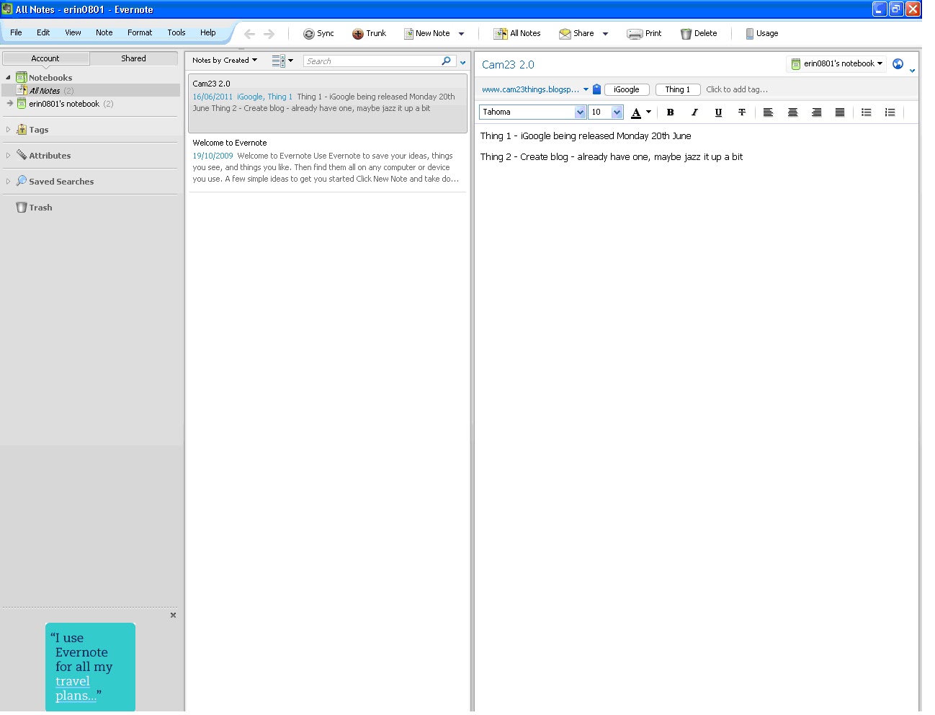
Task: Open the Trash in the sidebar
Action: point(34,208)
